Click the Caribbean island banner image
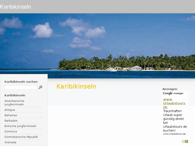 click(x=98, y=46)
